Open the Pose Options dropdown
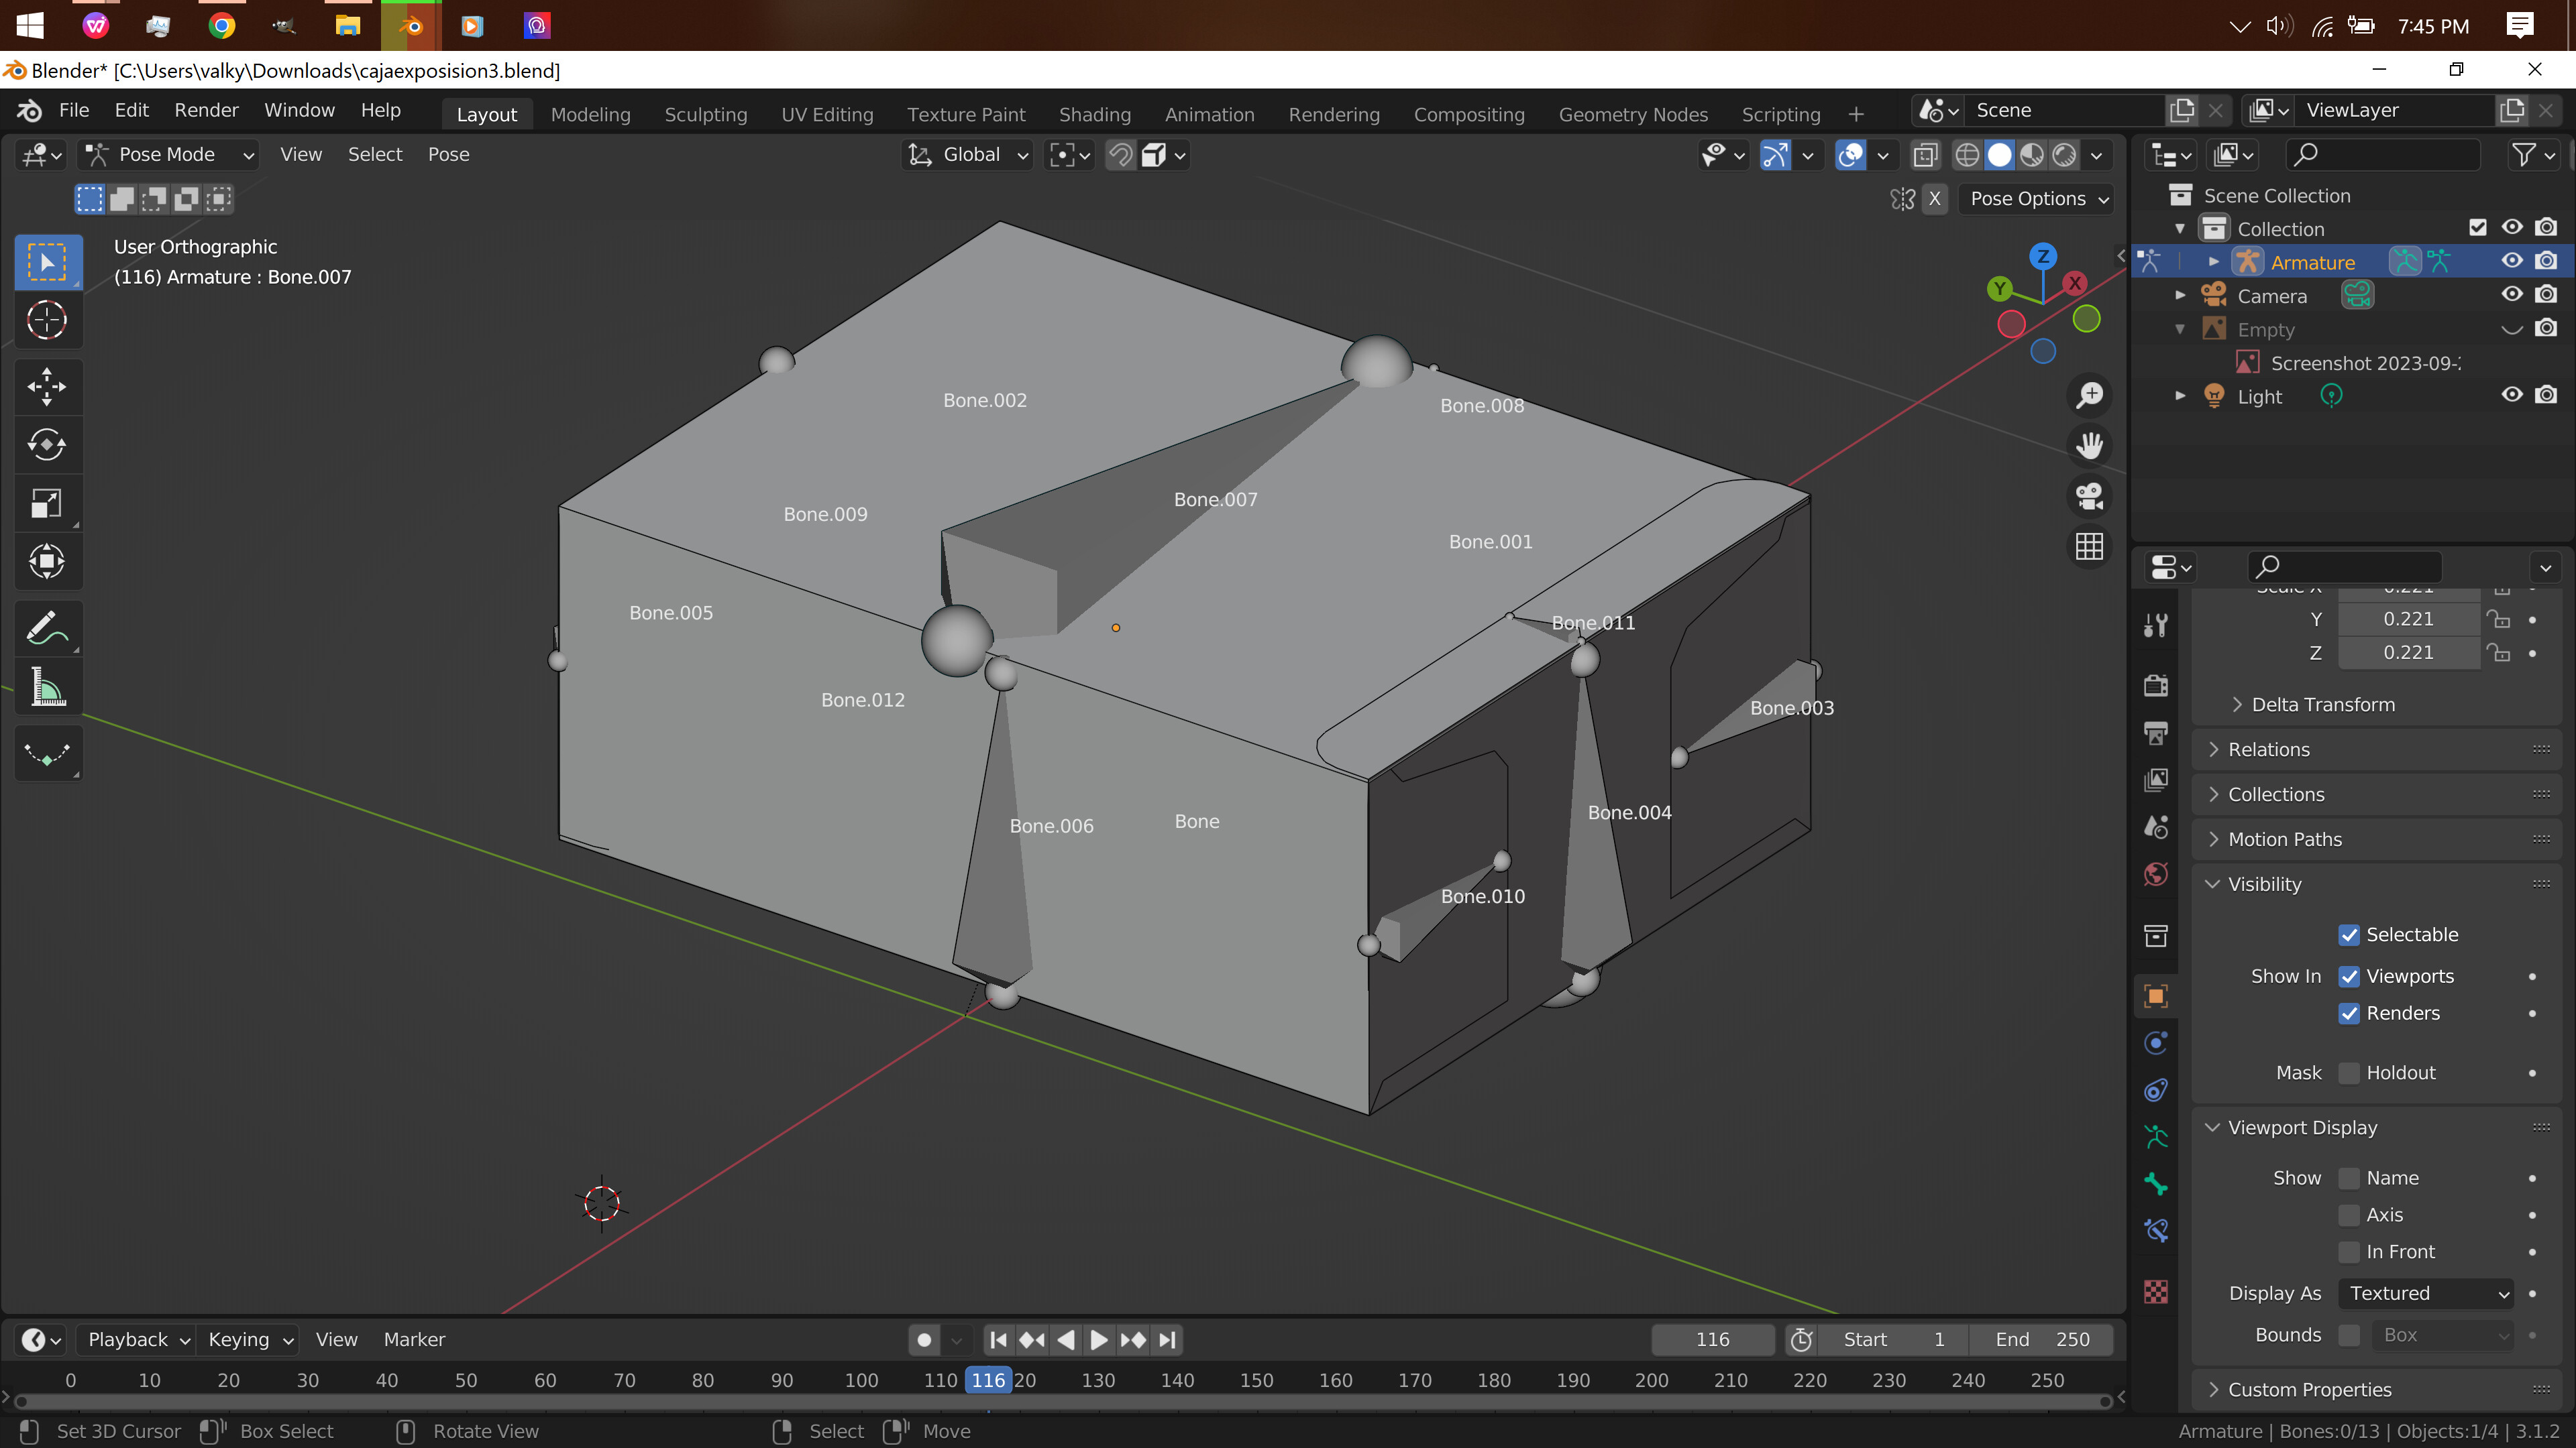The height and width of the screenshot is (1448, 2576). (2038, 199)
